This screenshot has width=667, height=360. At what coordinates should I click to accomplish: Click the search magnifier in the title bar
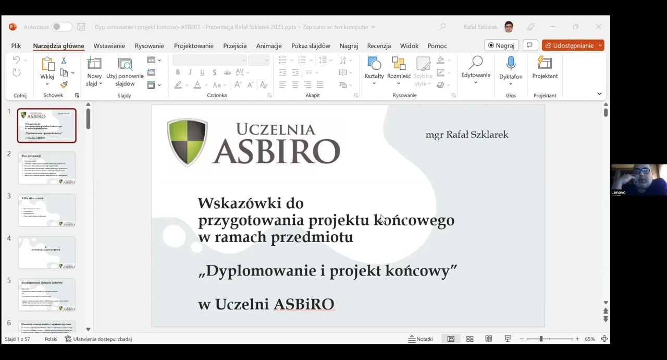pos(442,27)
